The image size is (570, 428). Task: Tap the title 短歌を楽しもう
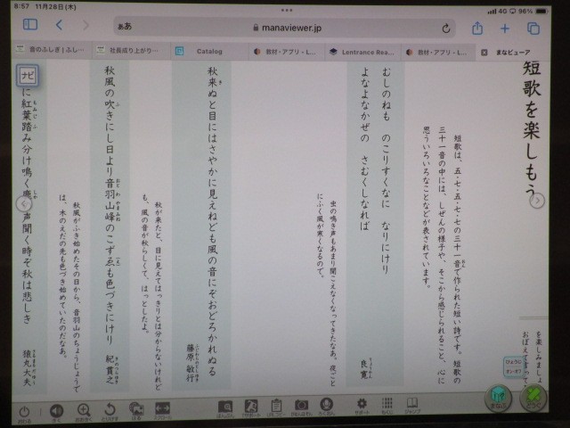coord(532,130)
